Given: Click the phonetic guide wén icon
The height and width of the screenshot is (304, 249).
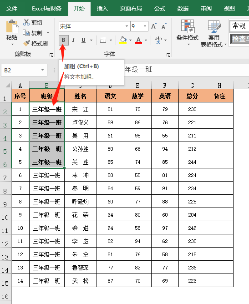Looking at the screenshot, I should click(x=158, y=40).
